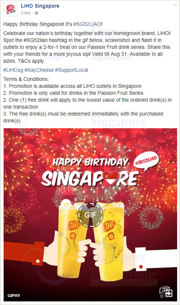Play the GIF using the center button
The width and height of the screenshot is (180, 305).
pos(90,215)
